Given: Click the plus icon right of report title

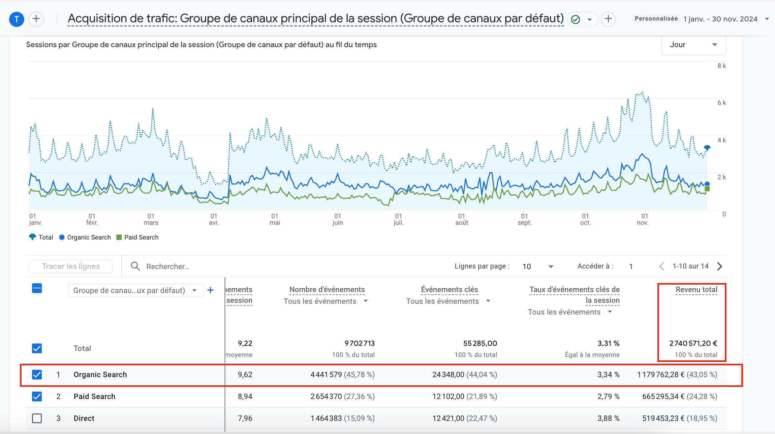Looking at the screenshot, I should coord(608,19).
